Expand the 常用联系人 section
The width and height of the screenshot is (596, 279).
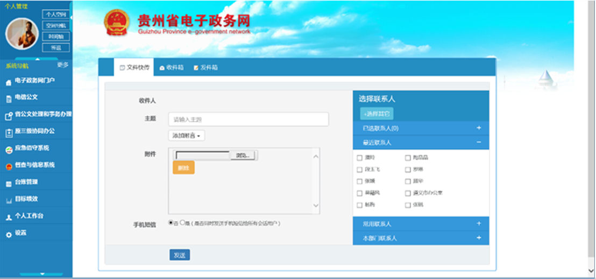tap(478, 224)
